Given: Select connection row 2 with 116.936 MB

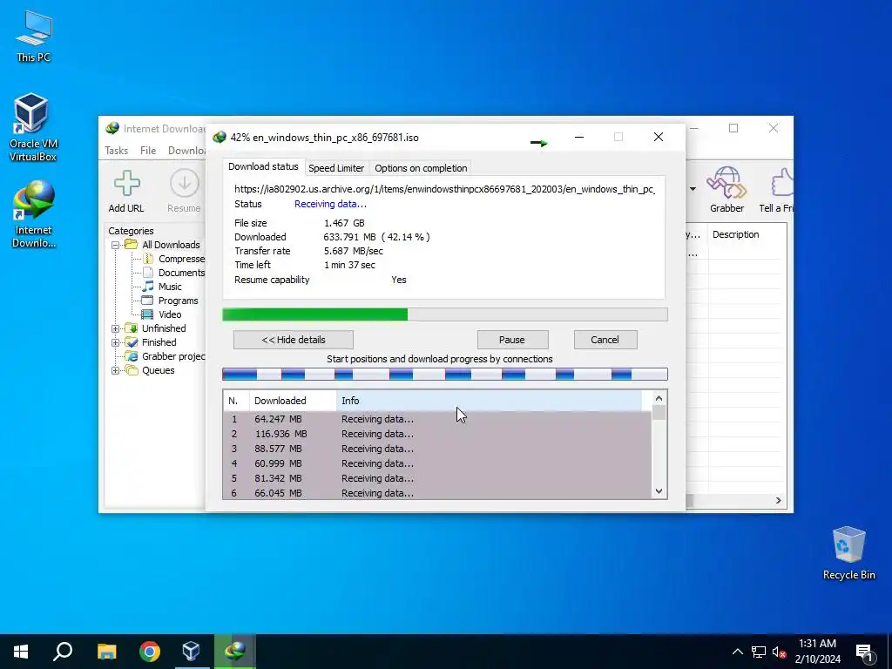Looking at the screenshot, I should [437, 434].
